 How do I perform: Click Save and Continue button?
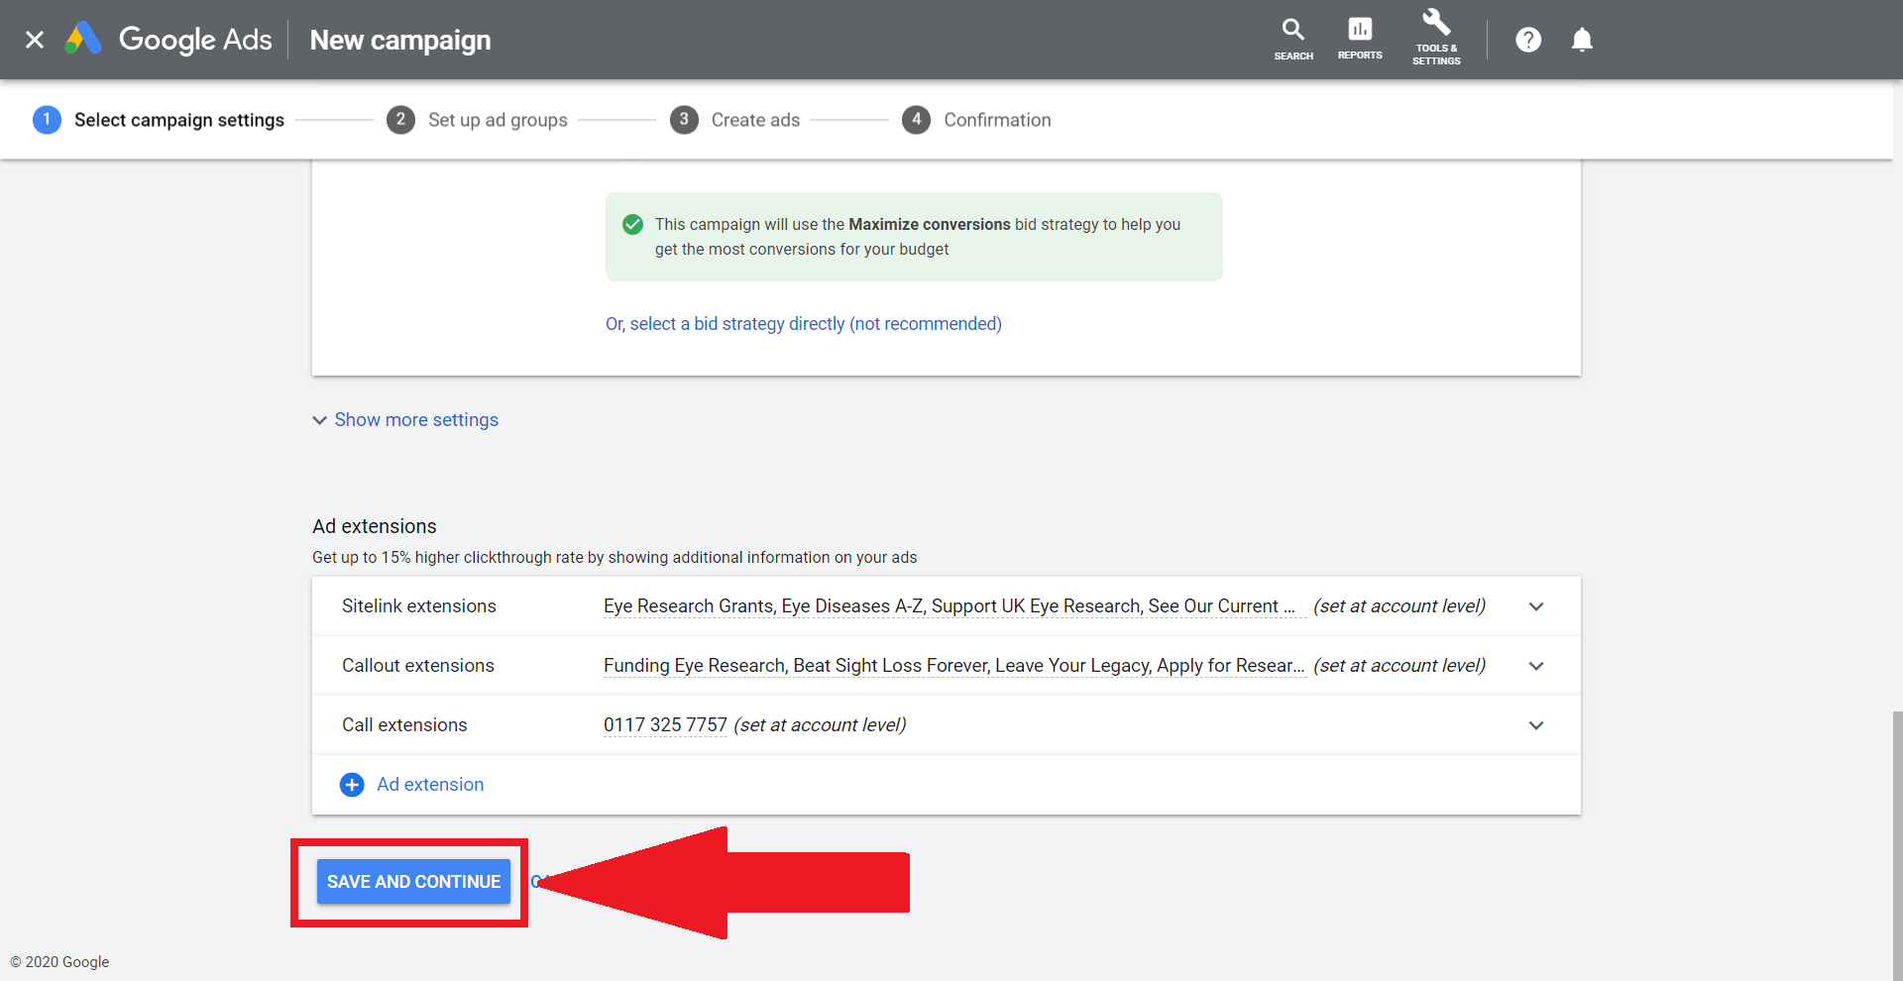[413, 882]
